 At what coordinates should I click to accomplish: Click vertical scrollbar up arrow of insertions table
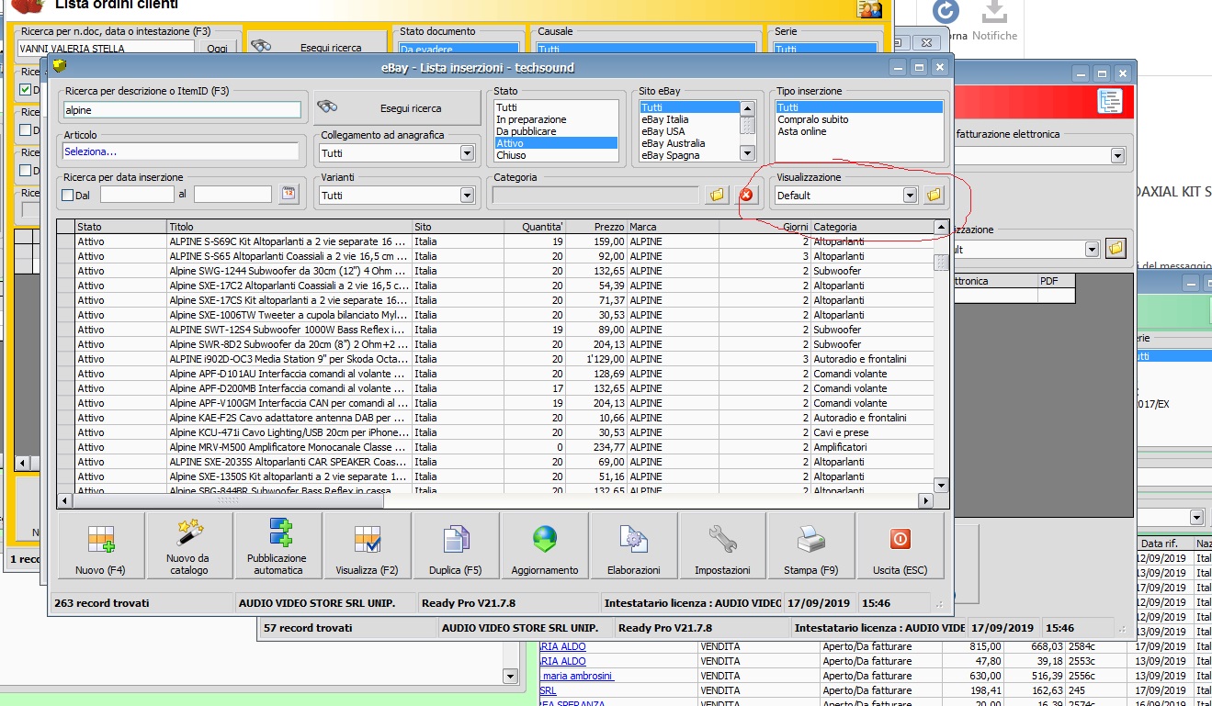point(941,227)
